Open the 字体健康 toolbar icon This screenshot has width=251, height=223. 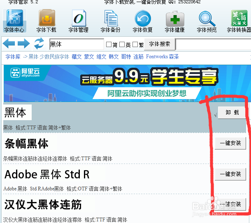click(x=174, y=21)
